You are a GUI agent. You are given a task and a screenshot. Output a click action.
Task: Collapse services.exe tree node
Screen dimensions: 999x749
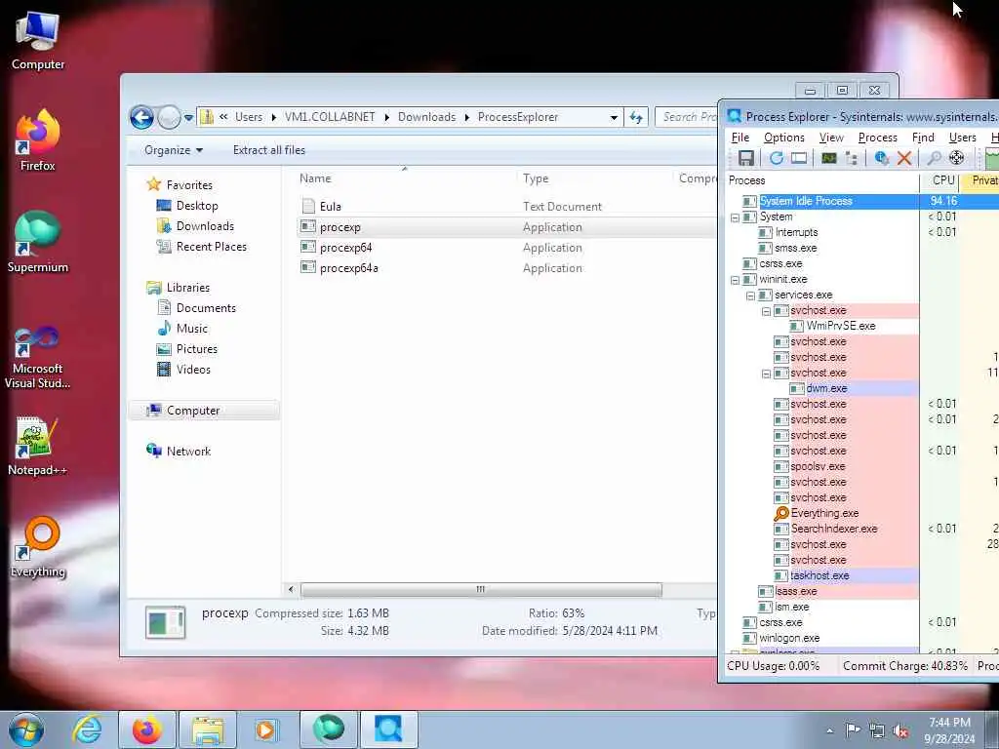750,296
